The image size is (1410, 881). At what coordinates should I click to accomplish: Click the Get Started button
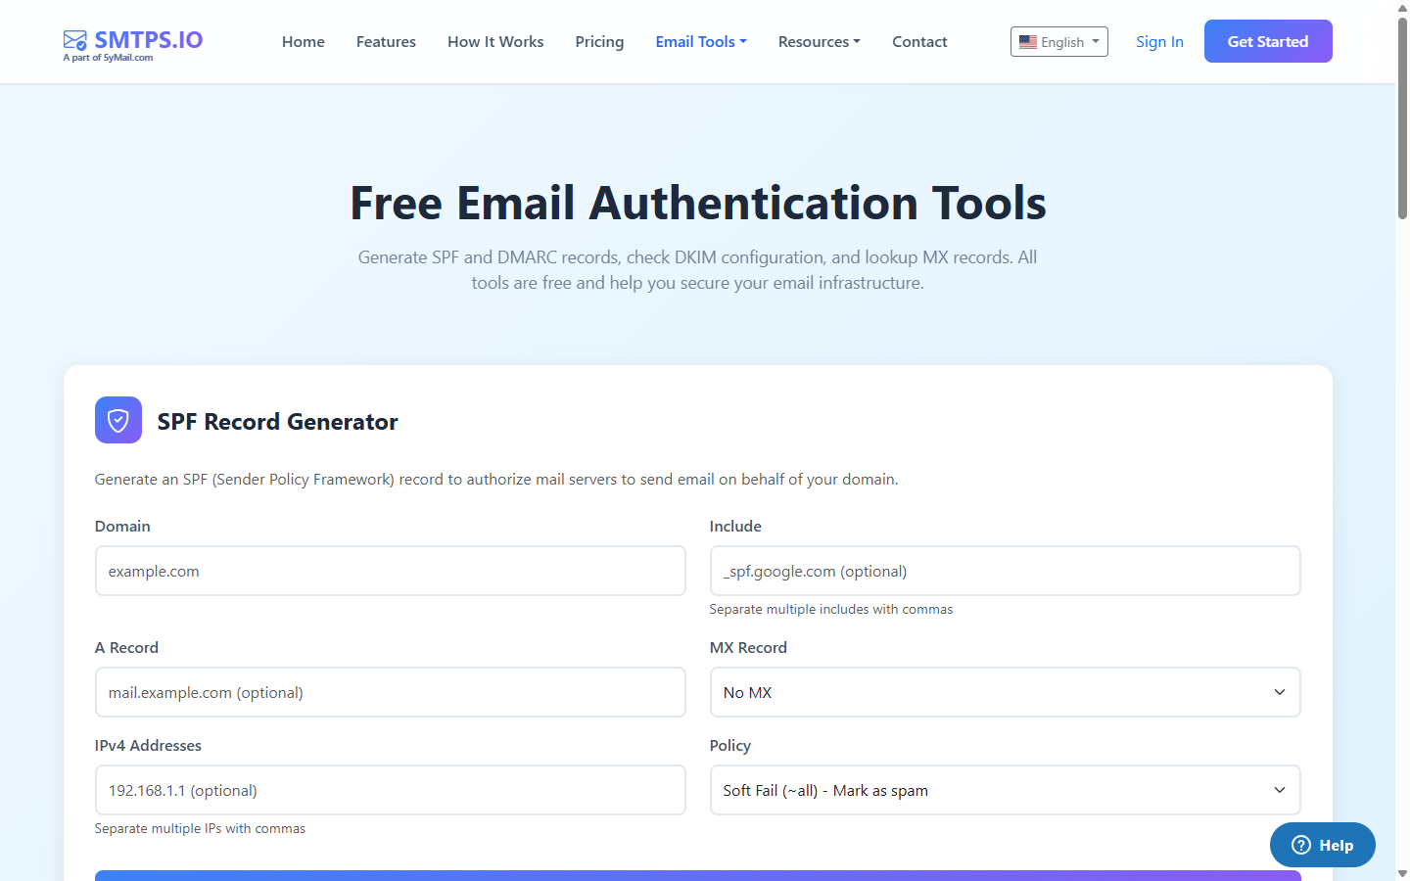coord(1268,41)
